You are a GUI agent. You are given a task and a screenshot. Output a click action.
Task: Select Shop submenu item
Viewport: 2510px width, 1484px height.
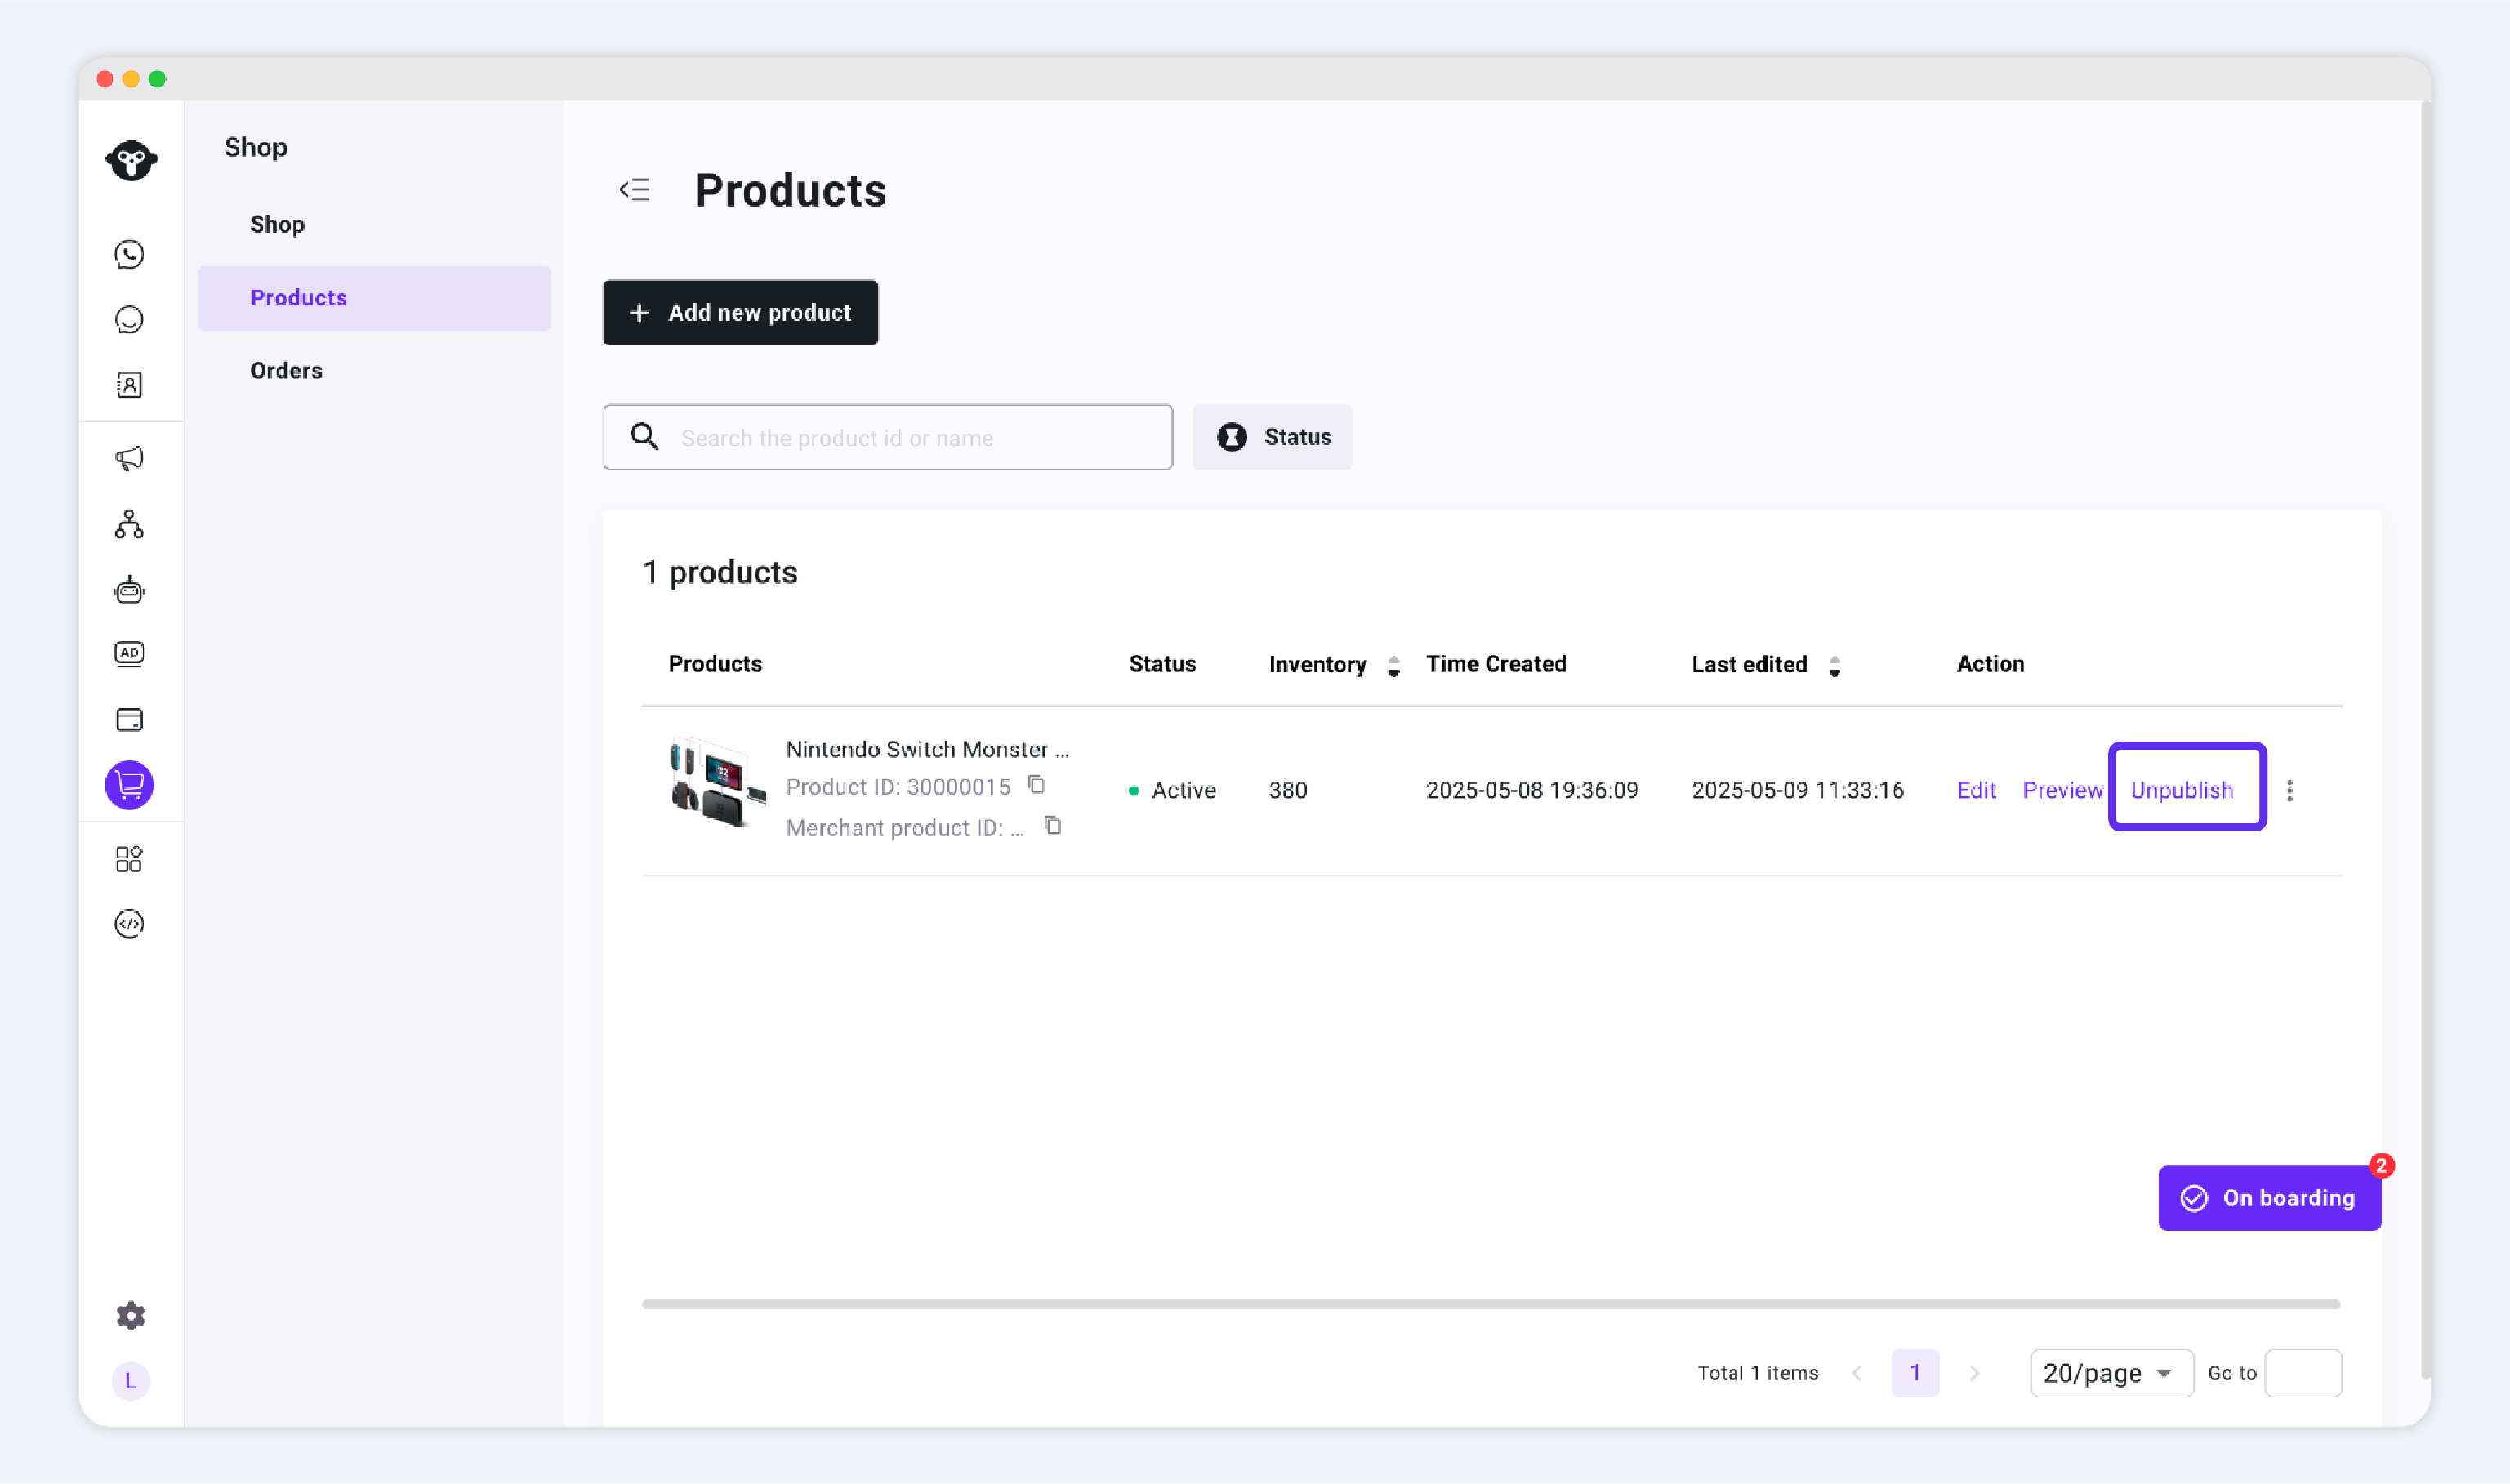tap(277, 224)
